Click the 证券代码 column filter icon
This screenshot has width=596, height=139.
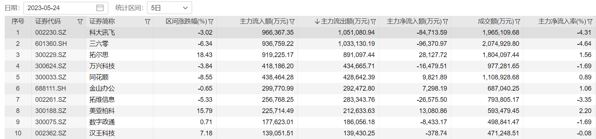pos(80,22)
